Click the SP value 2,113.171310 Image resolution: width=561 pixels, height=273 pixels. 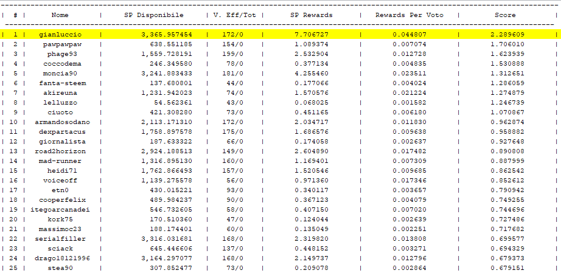pos(167,122)
